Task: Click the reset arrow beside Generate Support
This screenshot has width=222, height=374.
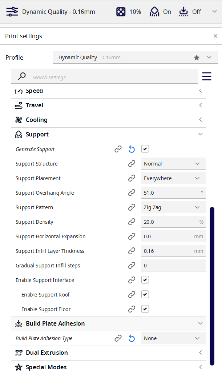Action: pos(132,149)
